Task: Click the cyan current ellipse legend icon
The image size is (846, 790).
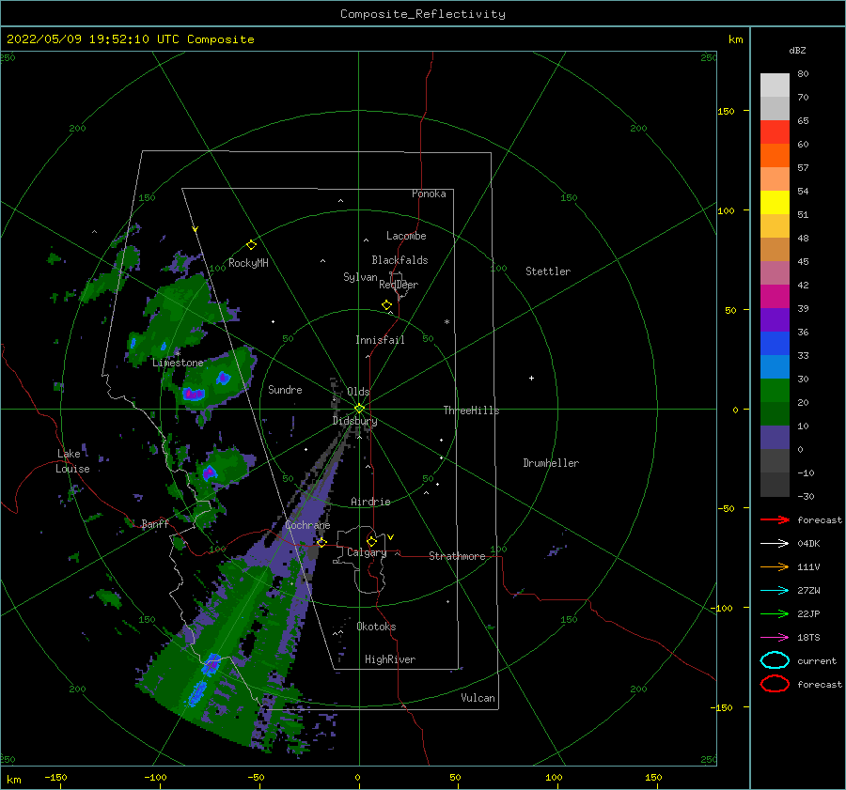Action: [775, 660]
